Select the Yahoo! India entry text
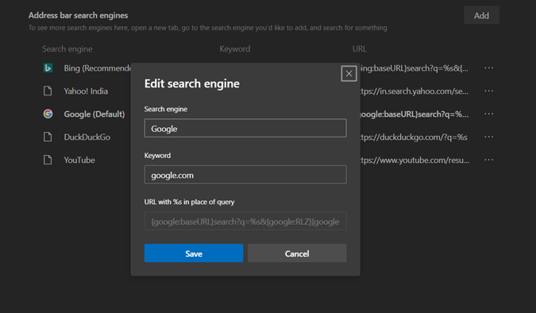This screenshot has height=313, width=536. pyautogui.click(x=86, y=91)
